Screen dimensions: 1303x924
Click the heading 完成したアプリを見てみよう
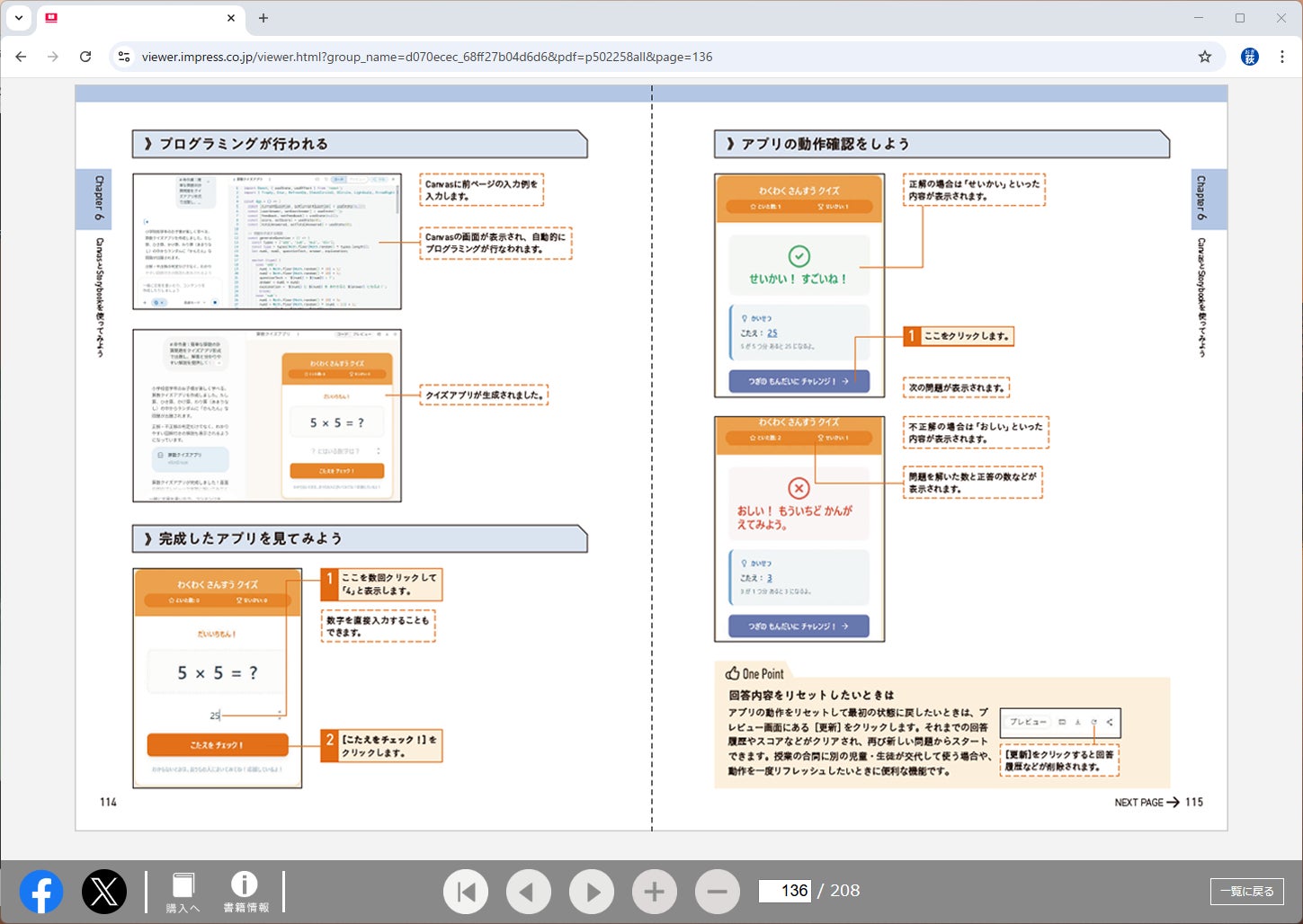(x=251, y=538)
